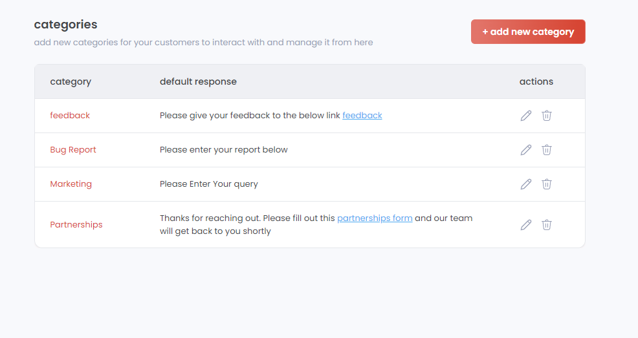Select the Marketing category name
Image resolution: width=638 pixels, height=338 pixels.
pos(71,184)
